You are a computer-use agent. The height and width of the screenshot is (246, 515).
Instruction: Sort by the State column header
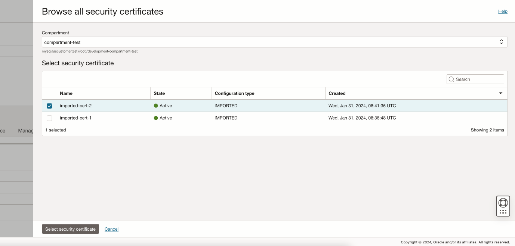pyautogui.click(x=159, y=93)
